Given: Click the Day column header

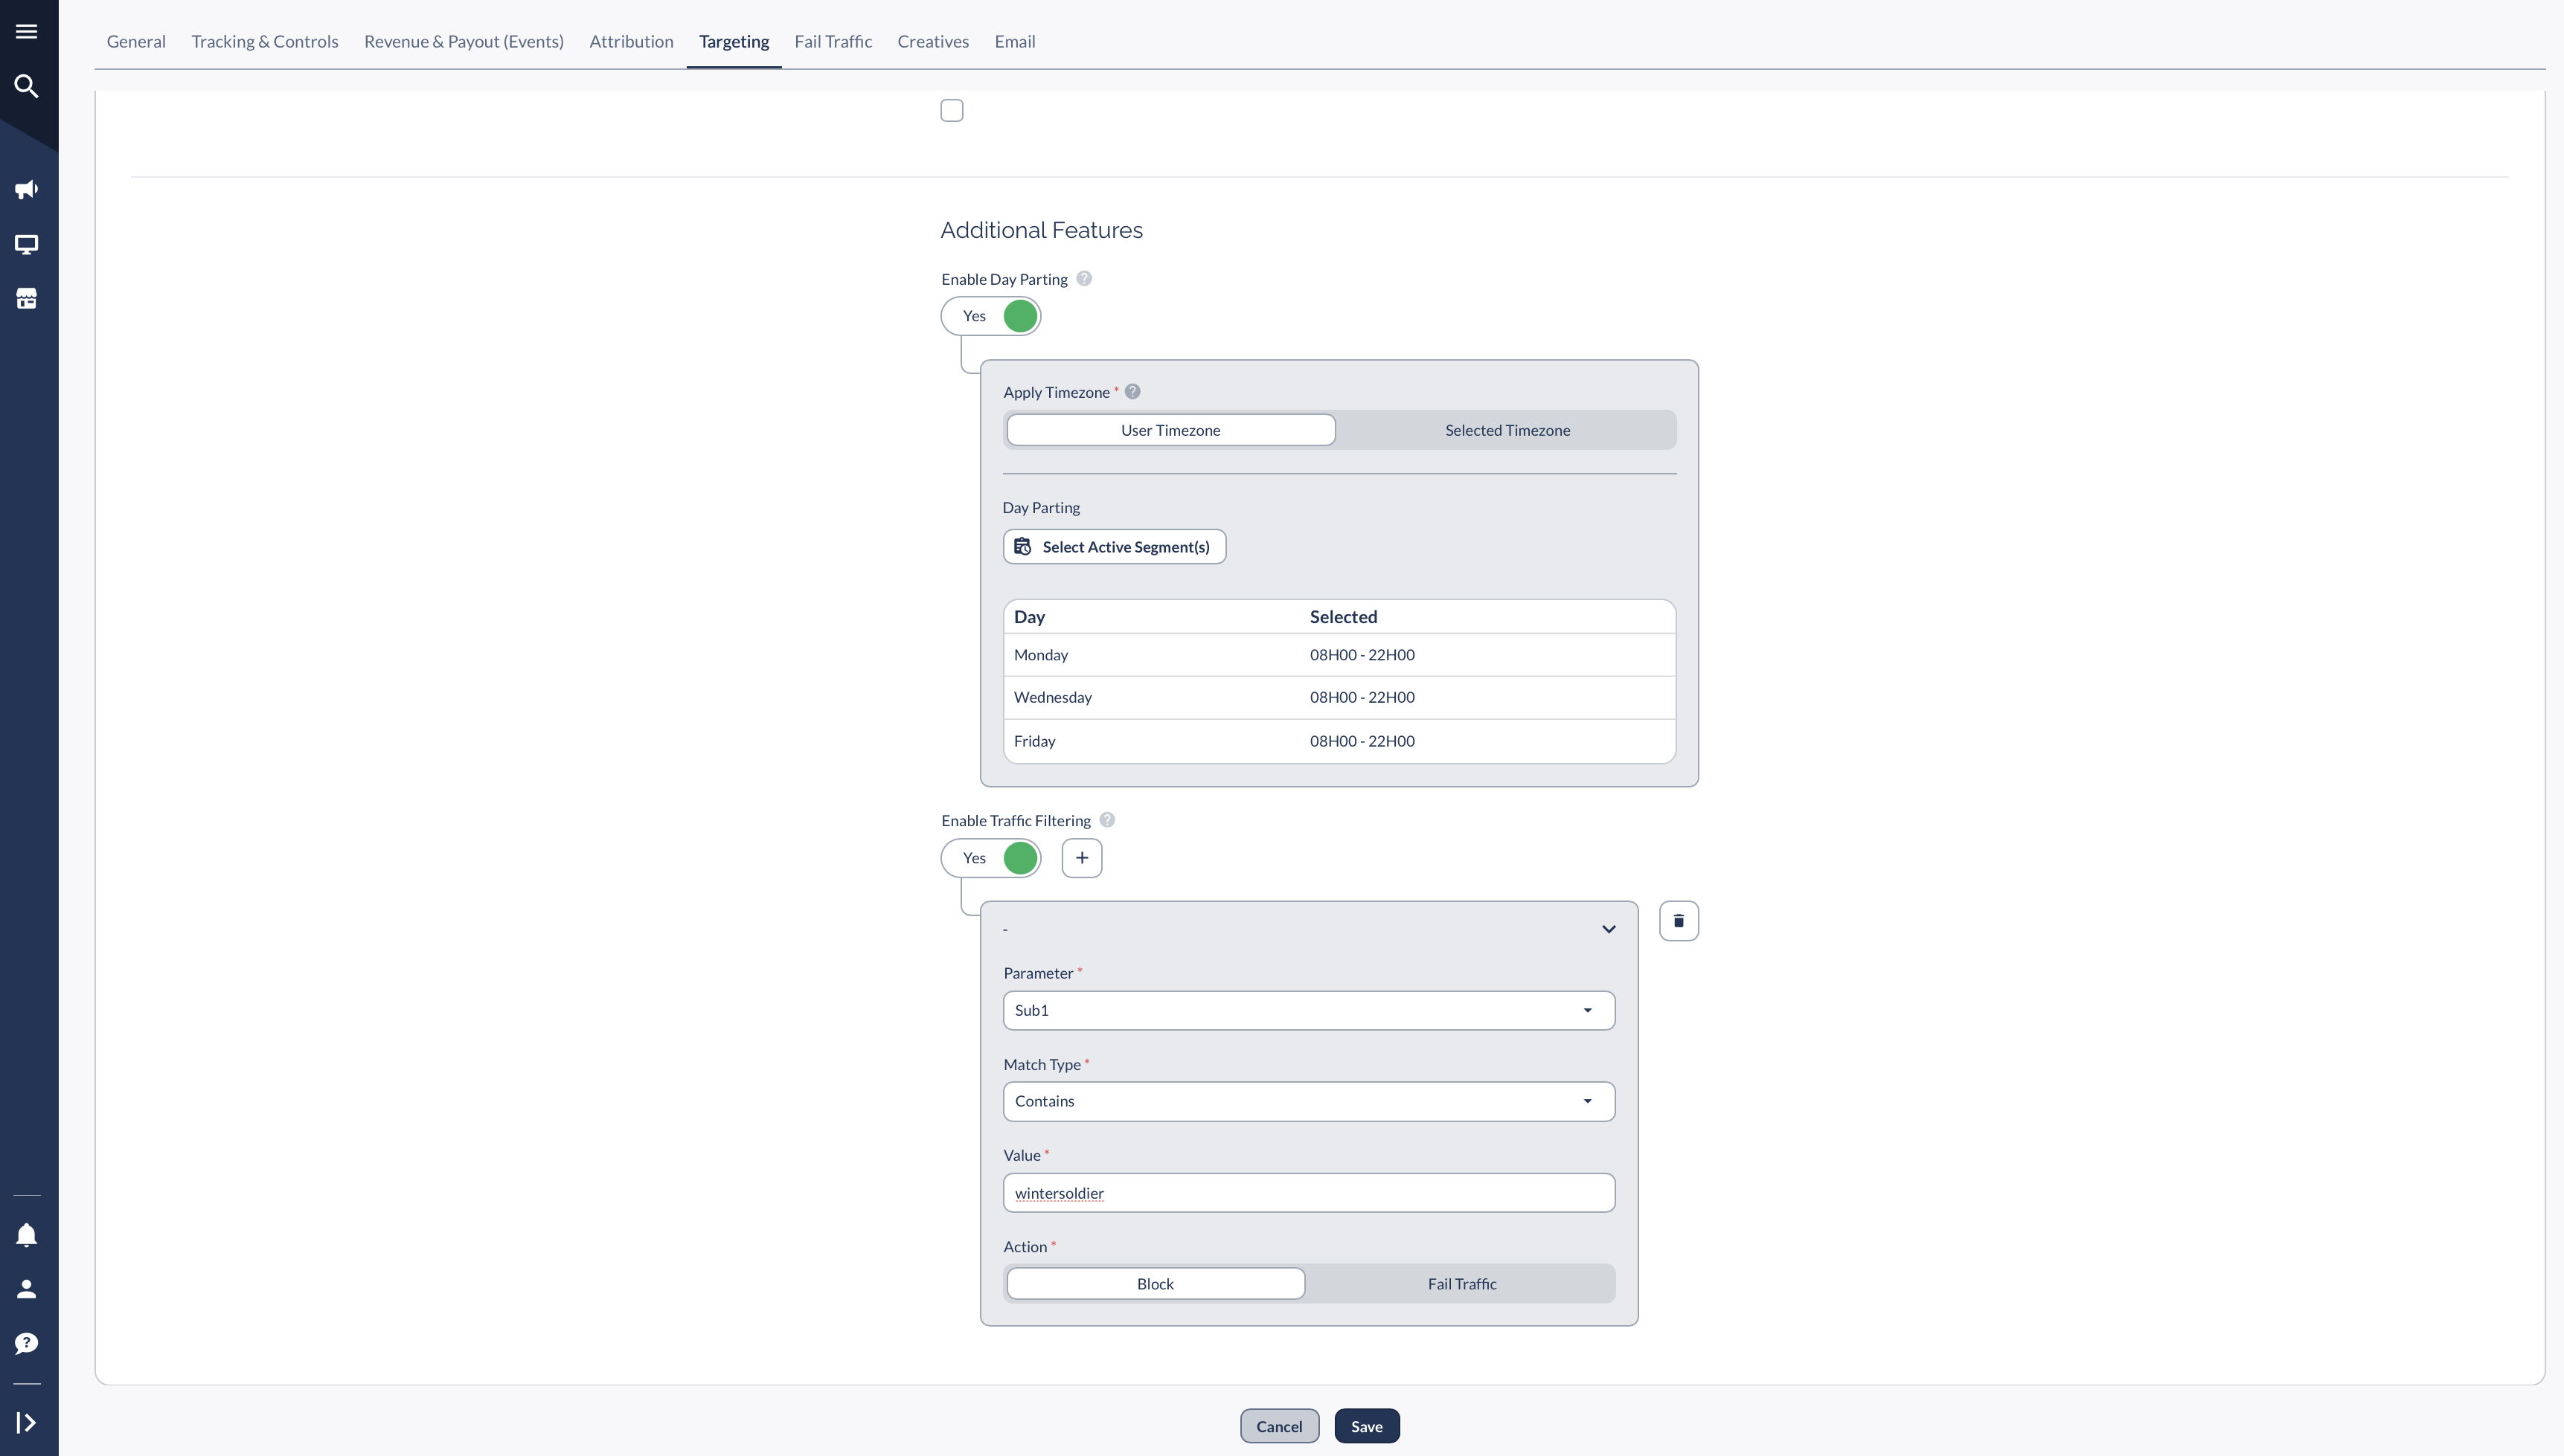Looking at the screenshot, I should pyautogui.click(x=1030, y=617).
